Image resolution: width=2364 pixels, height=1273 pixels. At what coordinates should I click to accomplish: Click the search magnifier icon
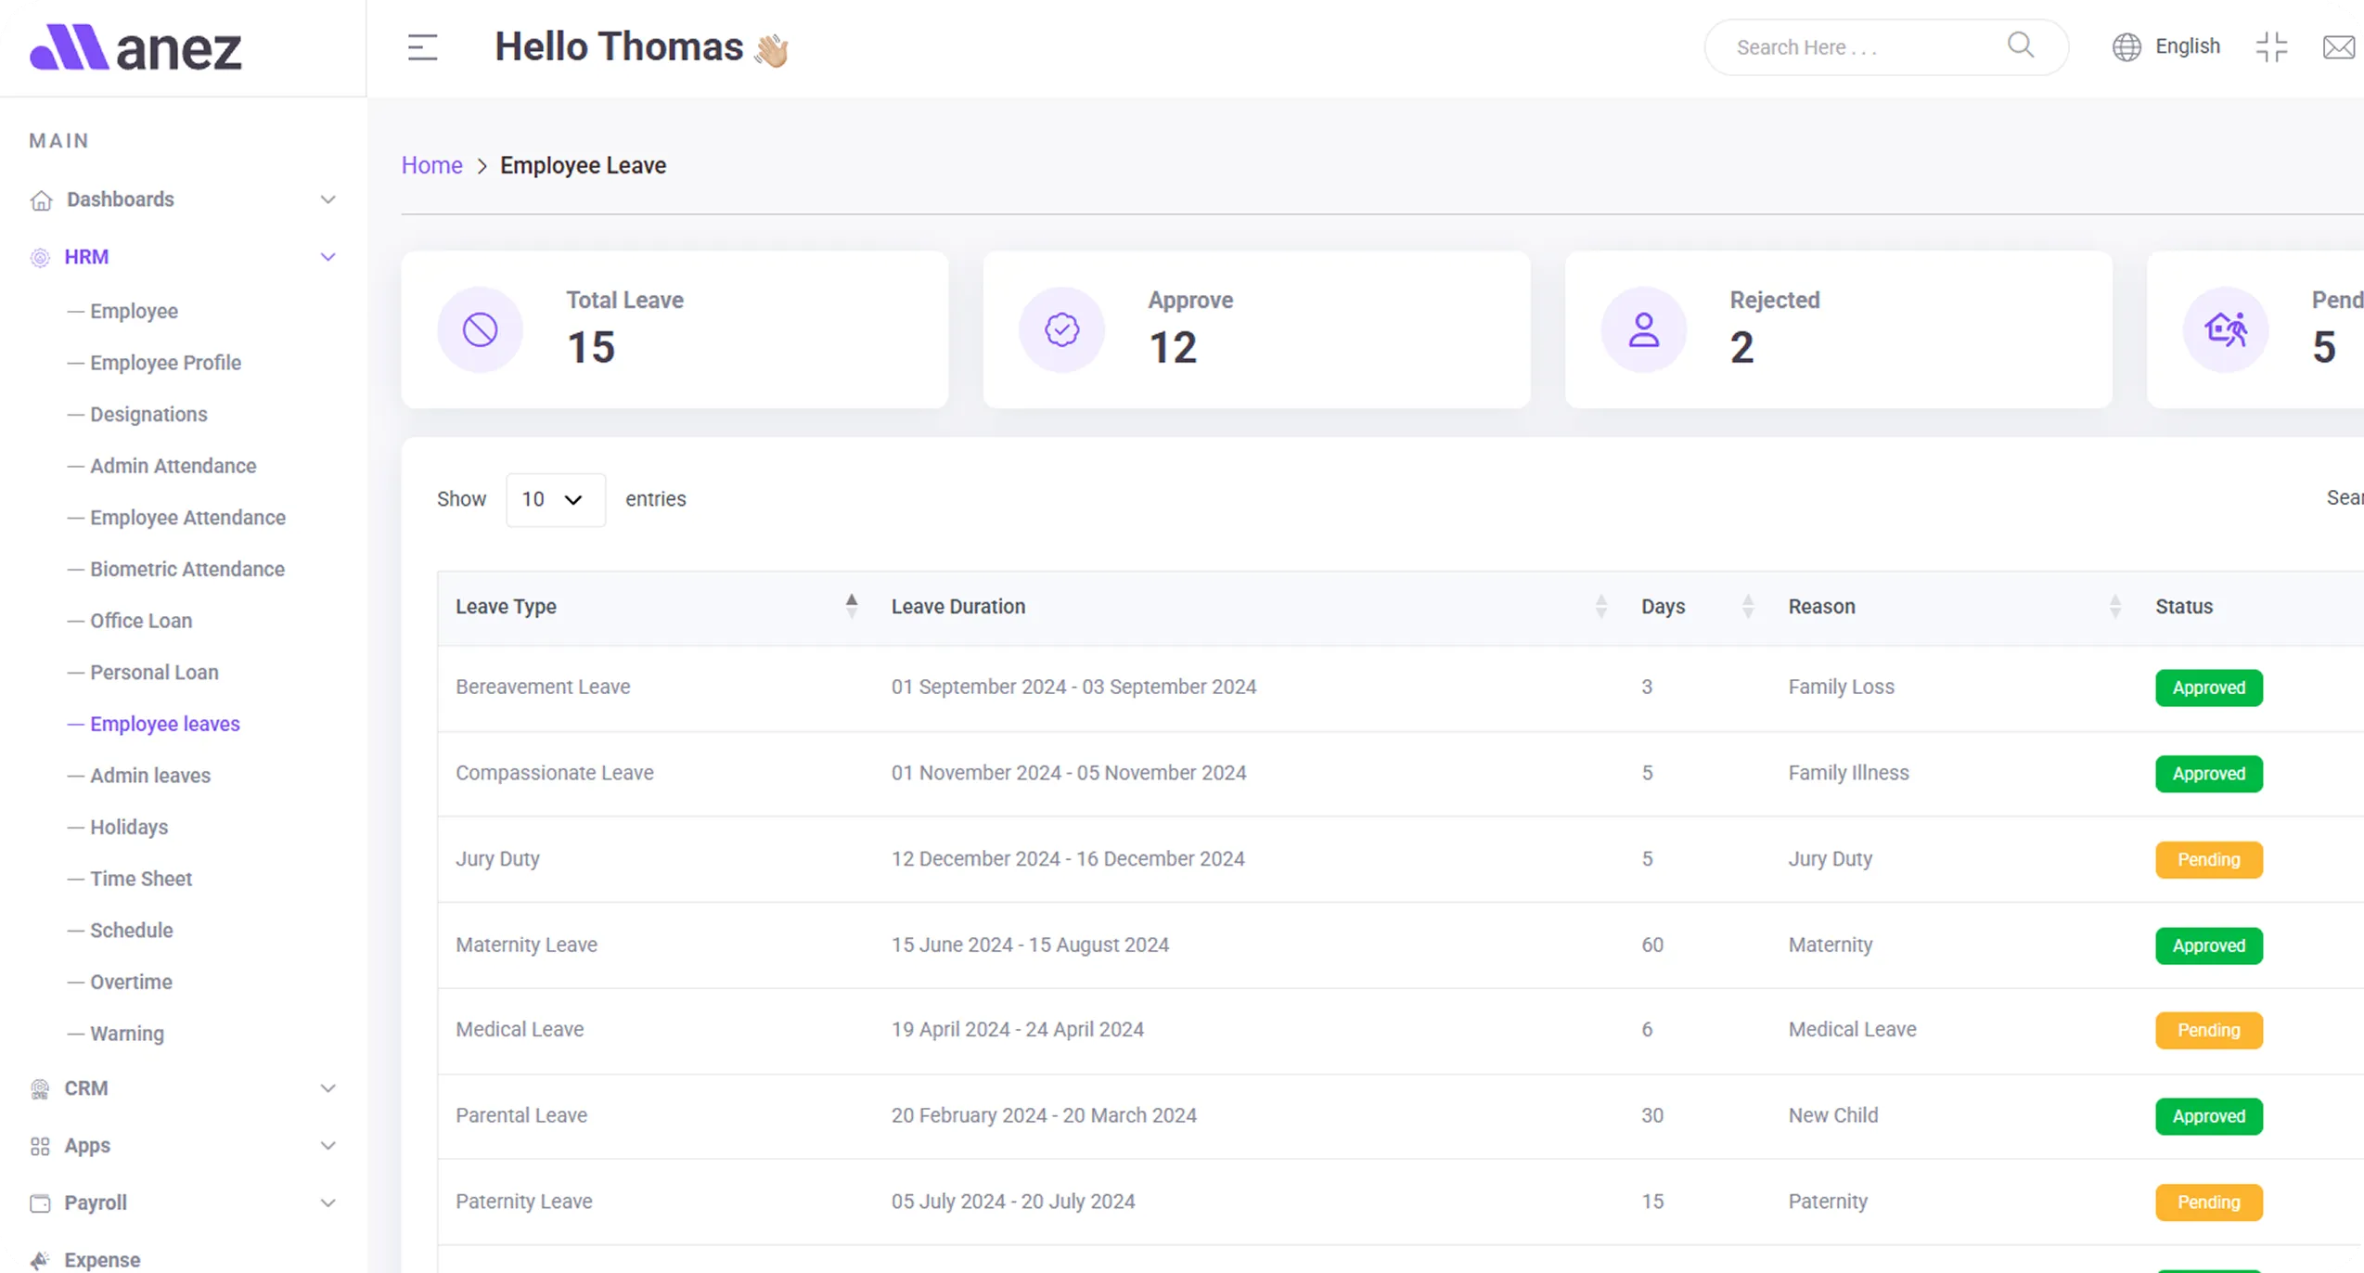(x=2020, y=45)
